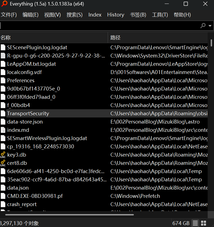Select the TransportSecurity file name
214x227 pixels.
click(28, 113)
